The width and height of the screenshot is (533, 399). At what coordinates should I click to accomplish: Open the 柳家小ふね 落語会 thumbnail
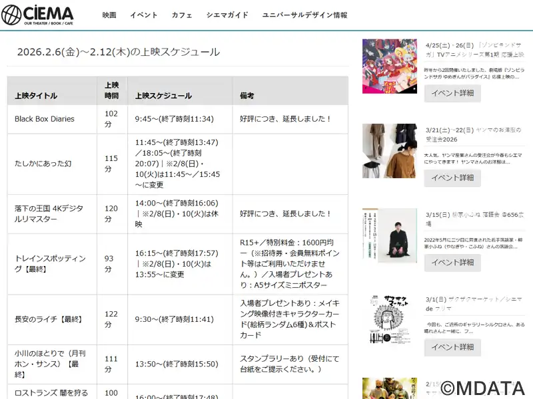point(389,235)
